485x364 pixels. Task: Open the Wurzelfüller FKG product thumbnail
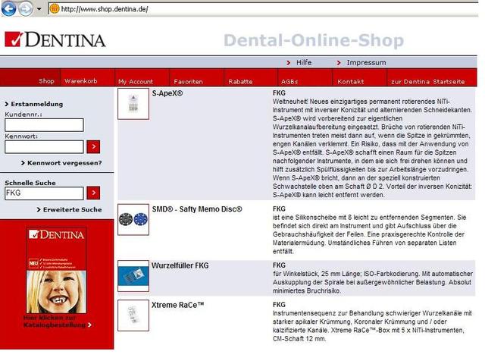point(133,276)
